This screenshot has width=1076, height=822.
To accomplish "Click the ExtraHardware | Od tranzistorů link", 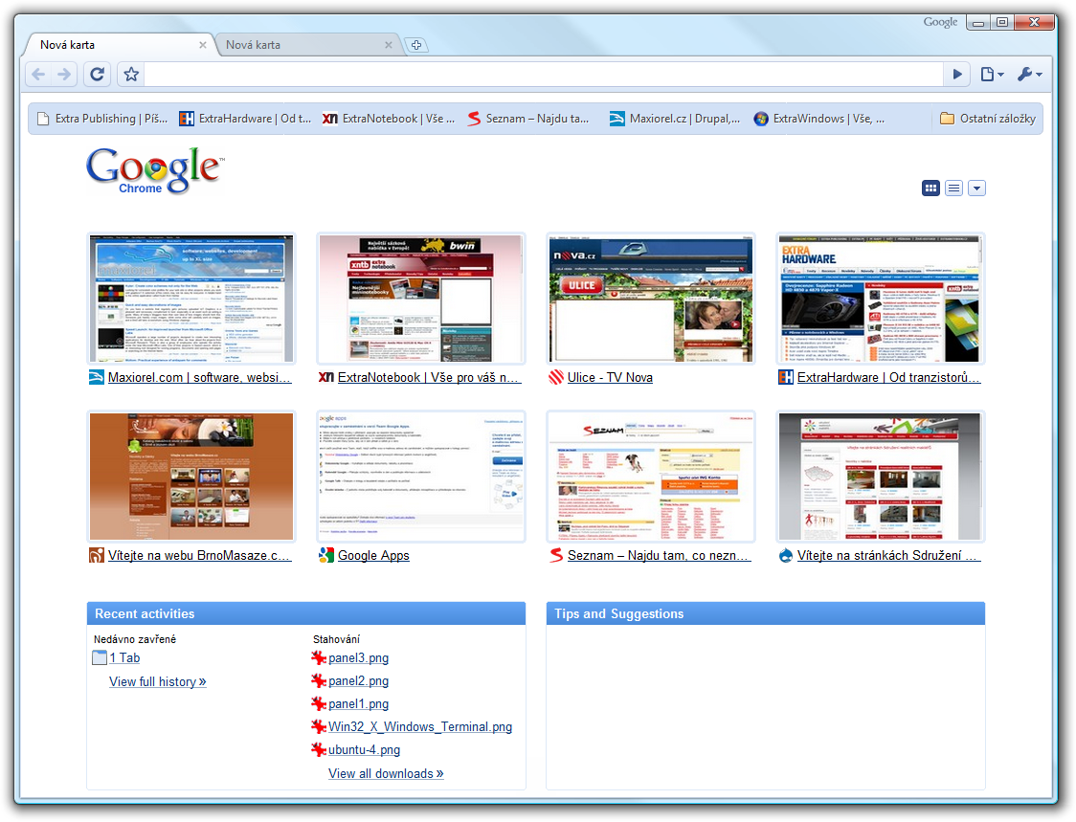I will [x=889, y=377].
